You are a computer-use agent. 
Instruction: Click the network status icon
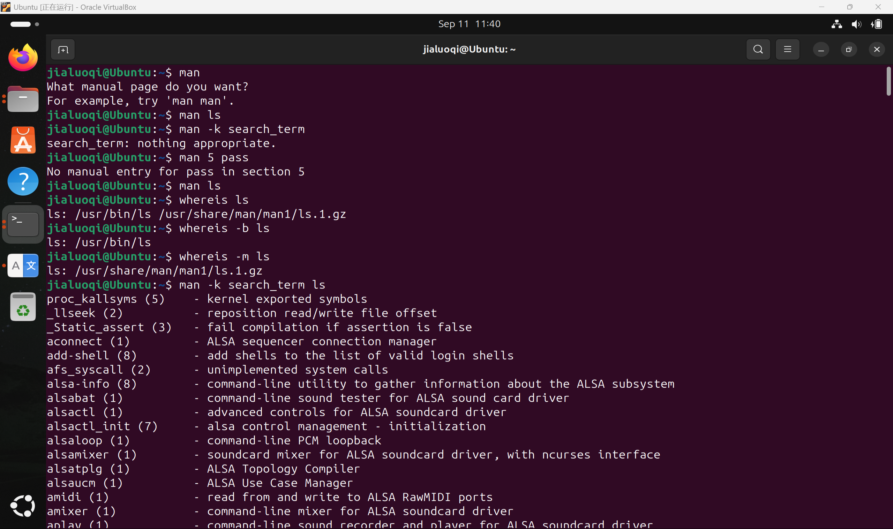(837, 24)
